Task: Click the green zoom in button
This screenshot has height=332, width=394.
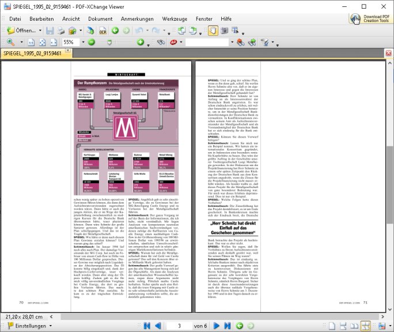Action: tap(141, 43)
